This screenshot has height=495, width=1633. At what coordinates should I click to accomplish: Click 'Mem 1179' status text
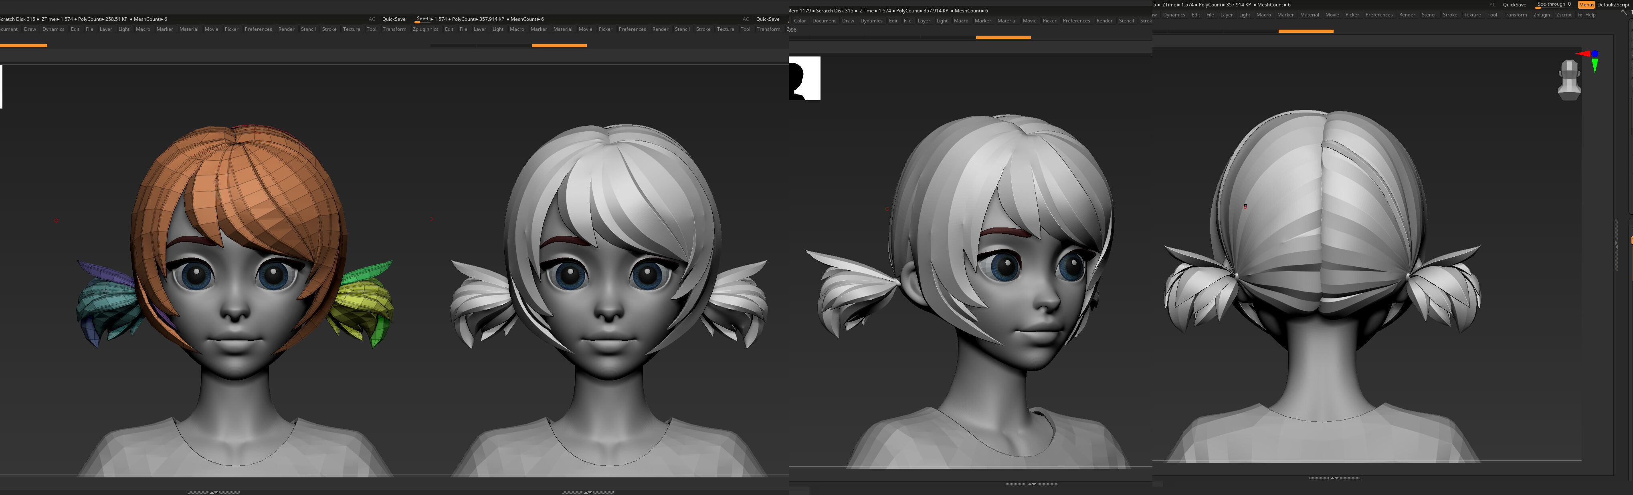tap(799, 11)
